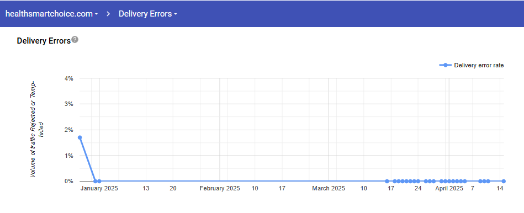
Task: Click the 2% y-axis label
Action: [69, 130]
